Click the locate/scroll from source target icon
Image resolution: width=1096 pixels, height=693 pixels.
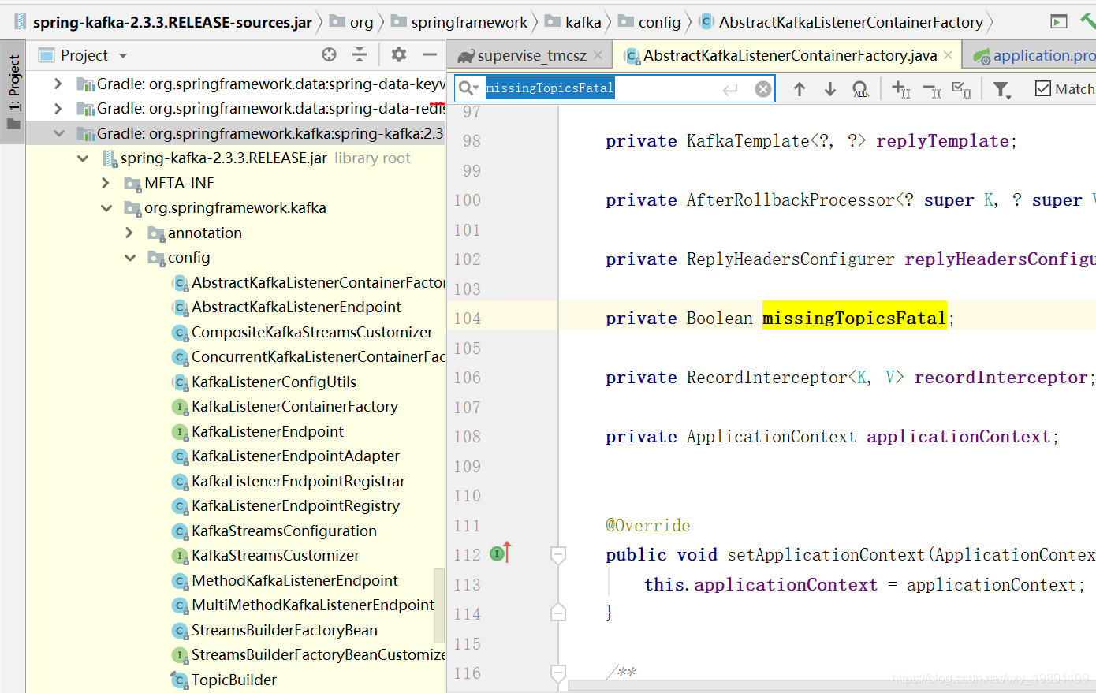(x=329, y=54)
